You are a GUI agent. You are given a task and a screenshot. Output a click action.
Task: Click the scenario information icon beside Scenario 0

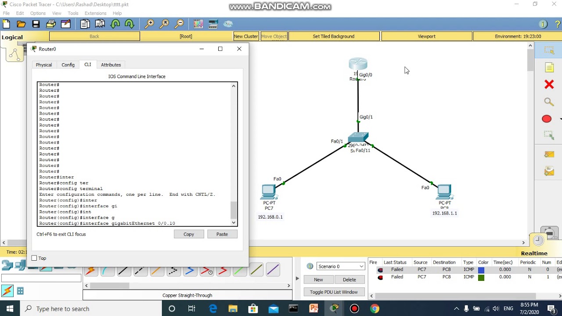coord(310,266)
